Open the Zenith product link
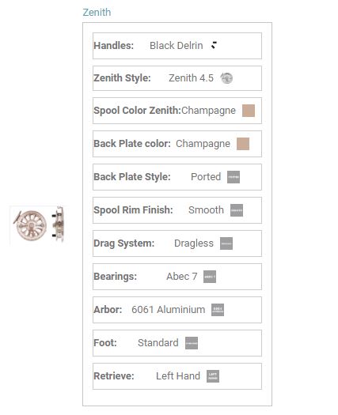The width and height of the screenshot is (338, 415). (97, 12)
